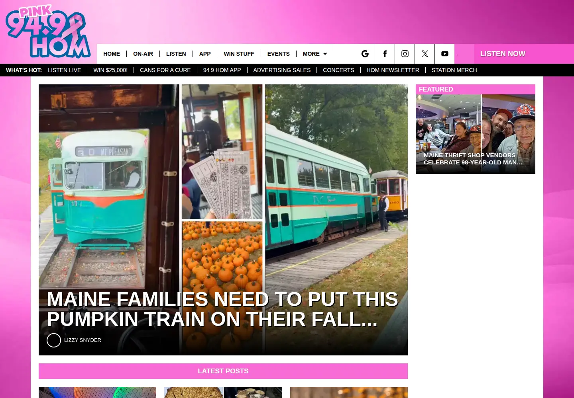Click author name LIZZY SNYDER
The height and width of the screenshot is (398, 574).
[x=83, y=340]
